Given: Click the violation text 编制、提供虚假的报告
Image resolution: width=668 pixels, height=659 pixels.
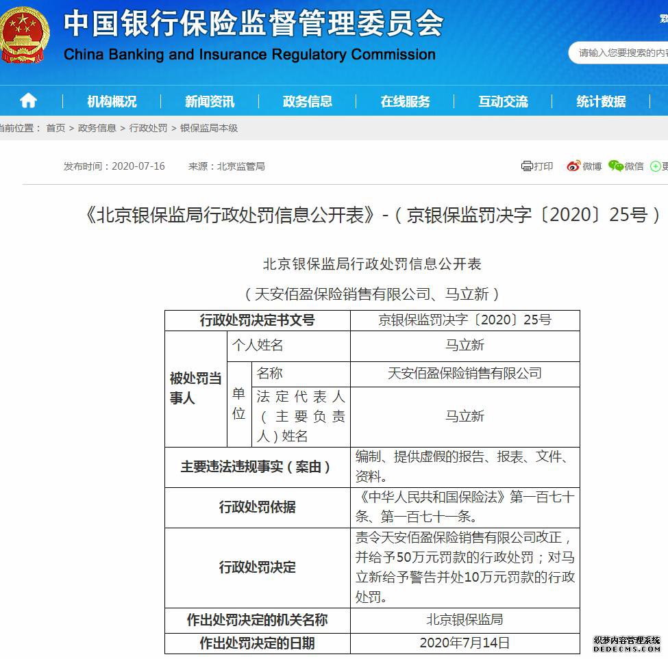Looking at the screenshot, I should 465,467.
